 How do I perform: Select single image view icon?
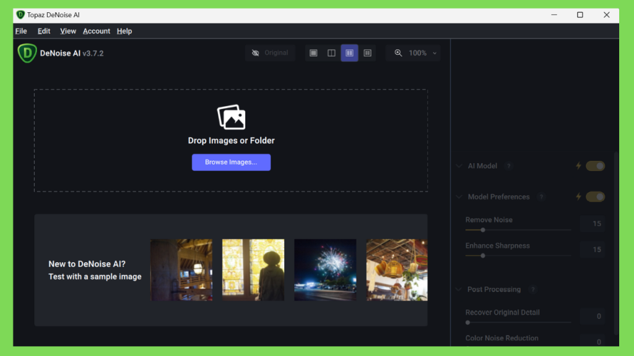point(313,53)
